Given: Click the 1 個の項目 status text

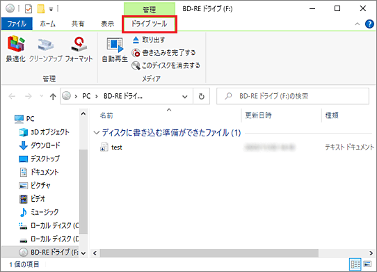Looking at the screenshot, I should point(24,264).
